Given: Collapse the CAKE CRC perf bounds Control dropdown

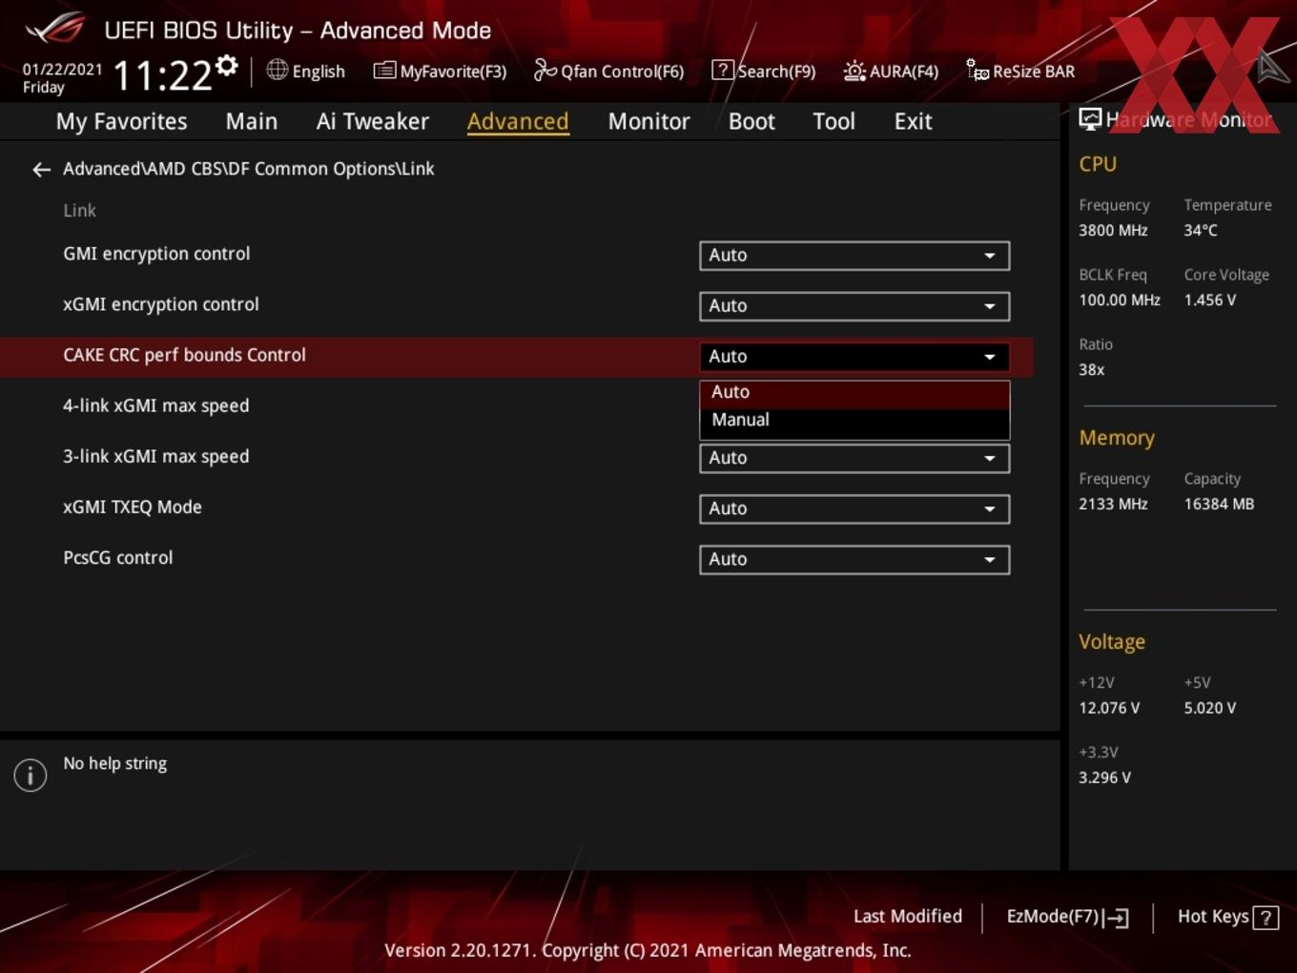Looking at the screenshot, I should coord(854,357).
